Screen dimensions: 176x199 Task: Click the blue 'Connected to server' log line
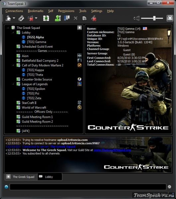point(41,147)
